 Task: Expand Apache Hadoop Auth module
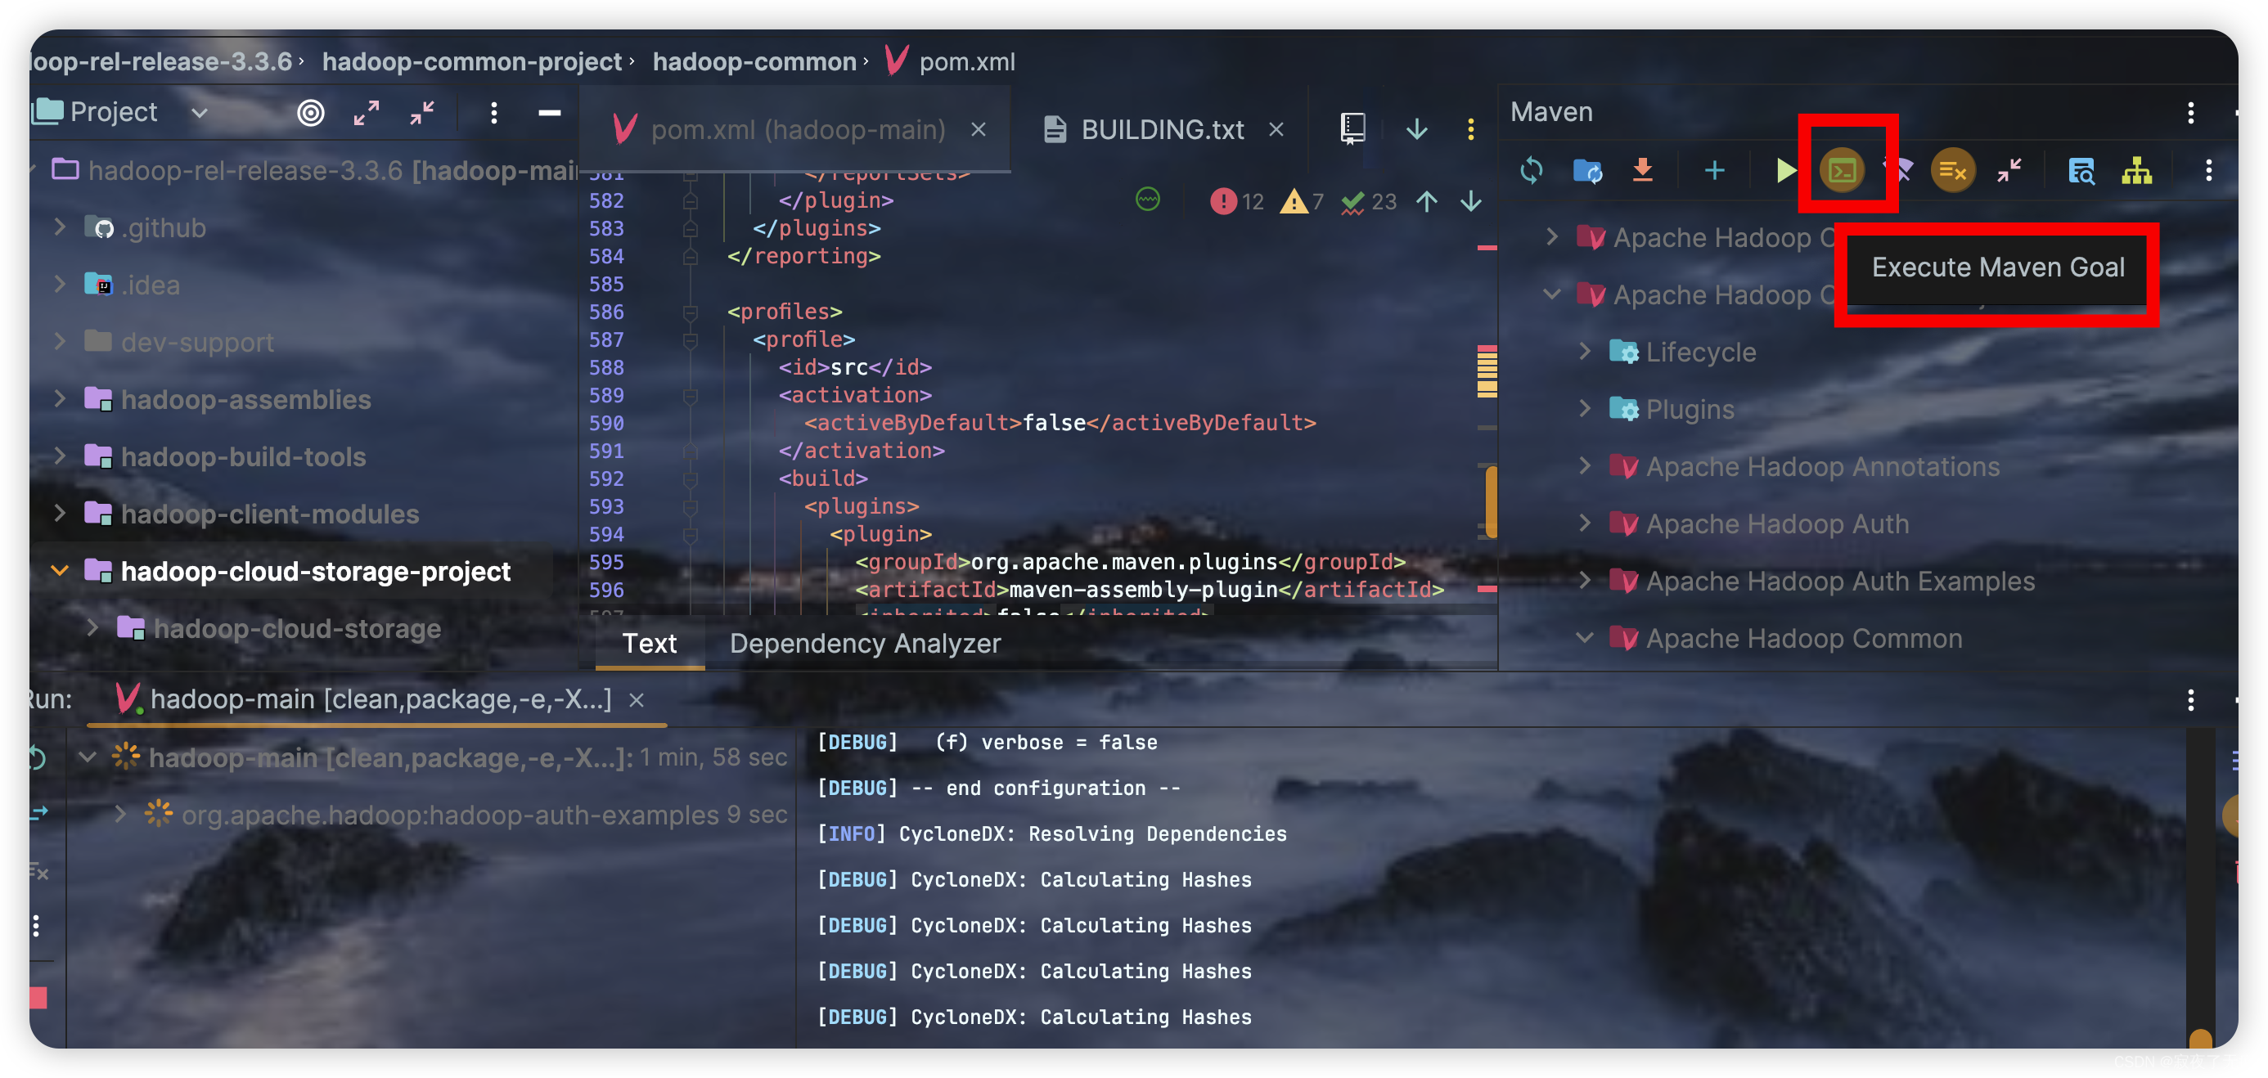[x=1586, y=523]
